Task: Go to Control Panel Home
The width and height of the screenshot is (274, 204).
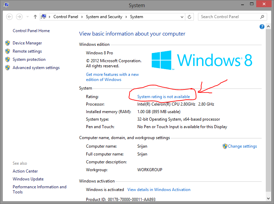Action: coord(31,30)
